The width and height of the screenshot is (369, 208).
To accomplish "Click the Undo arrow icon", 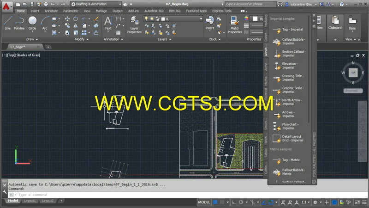I will tap(53, 4).
